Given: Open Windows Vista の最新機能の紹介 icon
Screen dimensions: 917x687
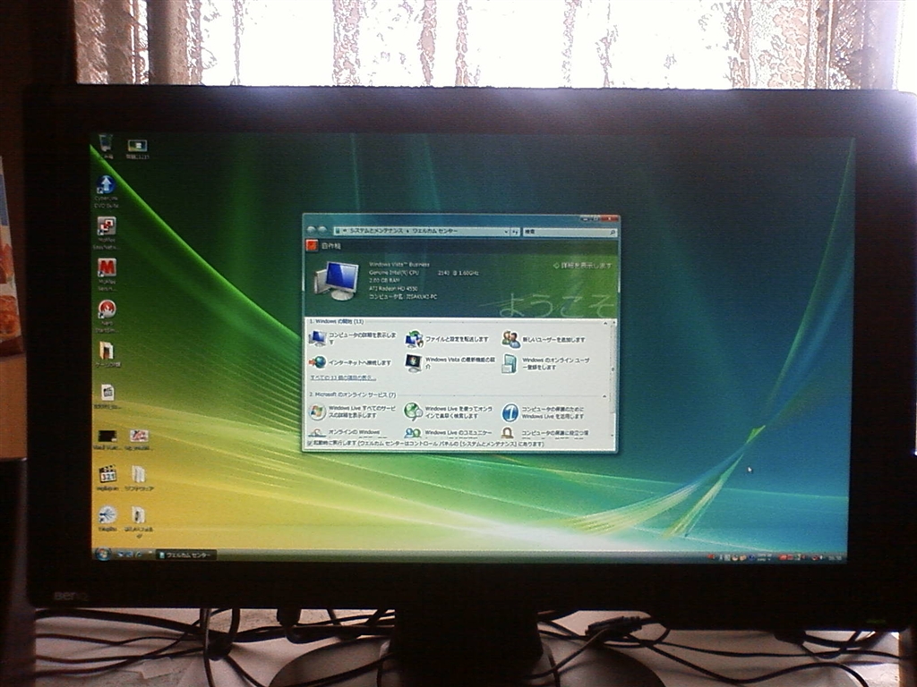Looking at the screenshot, I should 414,363.
